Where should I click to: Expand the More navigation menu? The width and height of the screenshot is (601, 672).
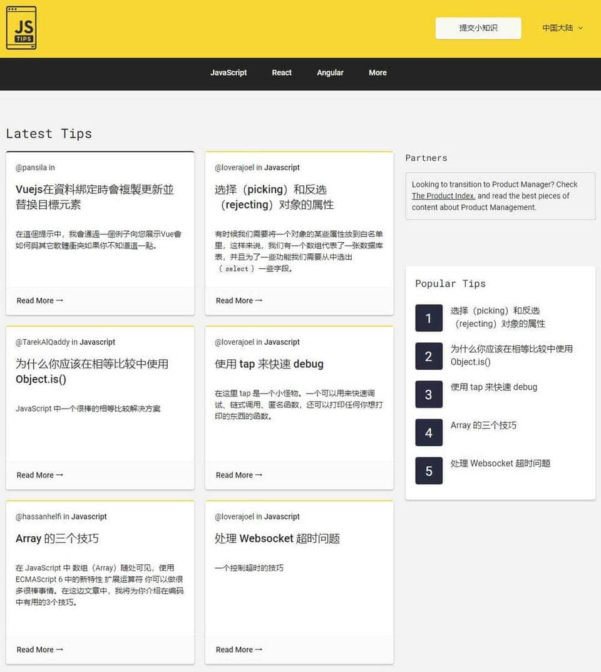tap(378, 73)
